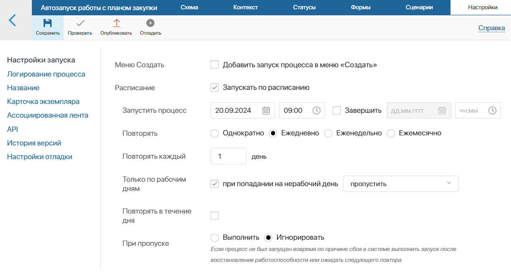Click the back arrow icon

pyautogui.click(x=13, y=20)
